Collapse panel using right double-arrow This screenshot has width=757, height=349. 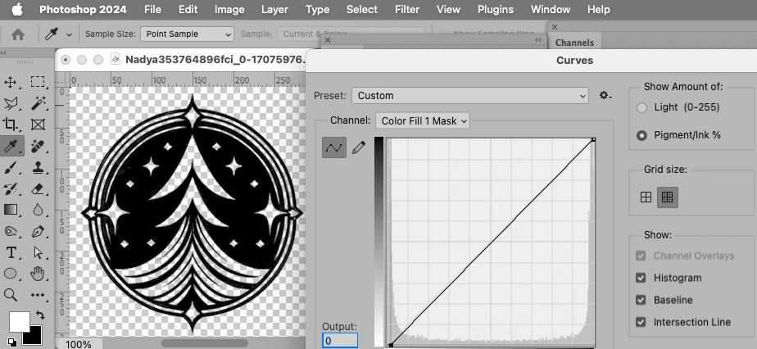538,40
